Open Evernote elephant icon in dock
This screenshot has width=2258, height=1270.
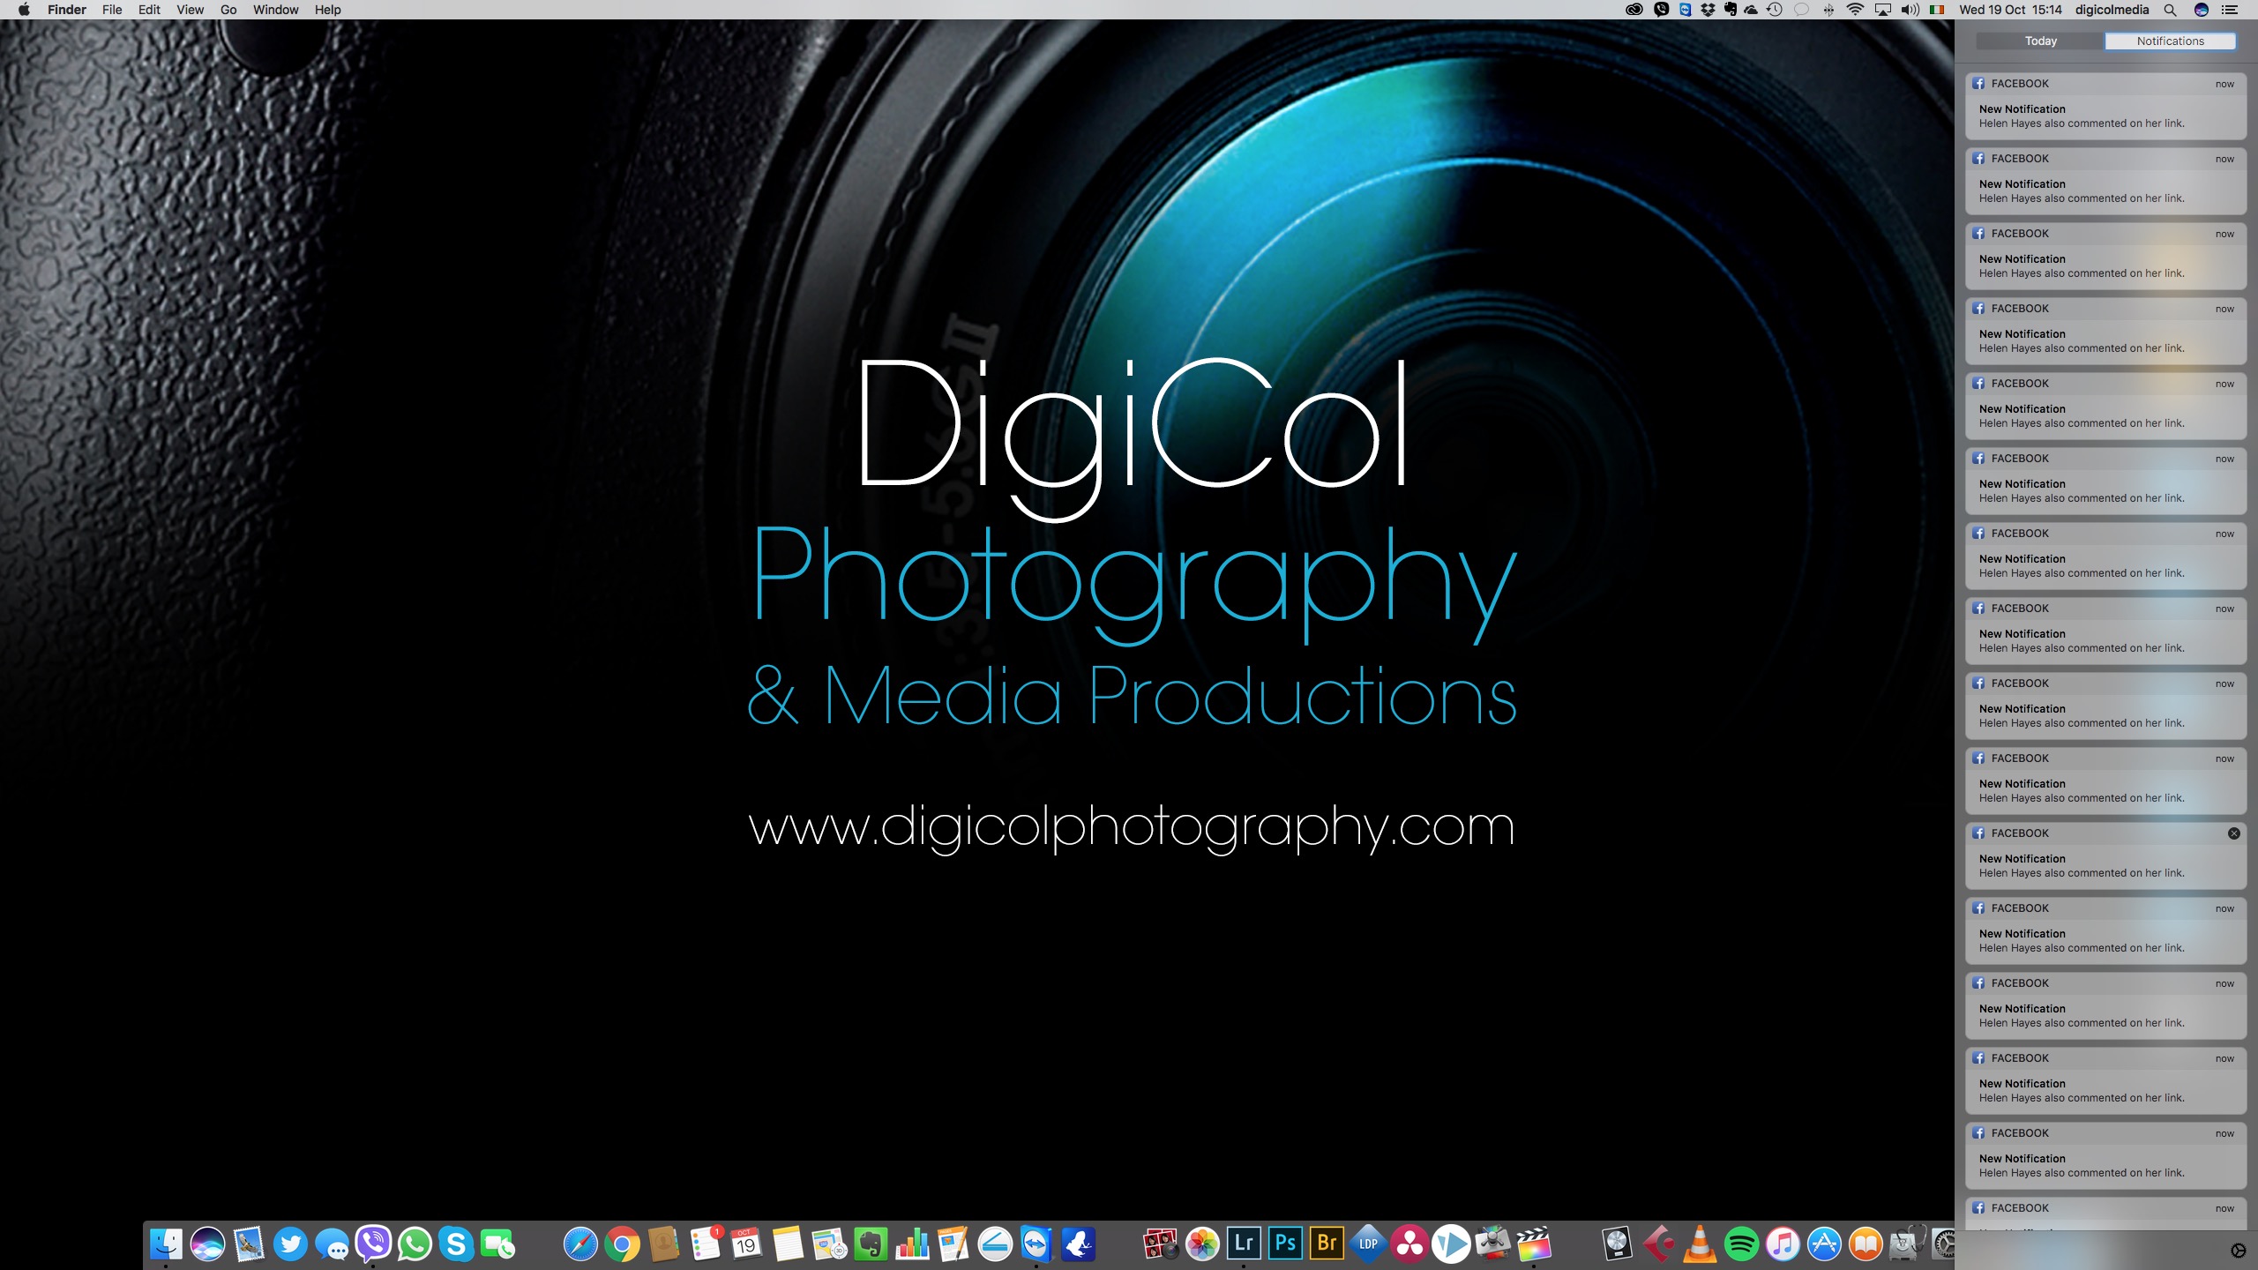(x=871, y=1244)
